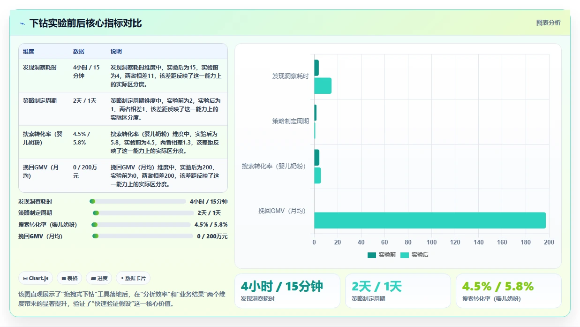Screen dimensions: 580x327
Task: Select the 进度 tag chip
Action: click(99, 278)
